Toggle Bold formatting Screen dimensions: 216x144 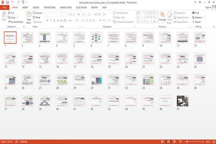[x=48, y=21]
